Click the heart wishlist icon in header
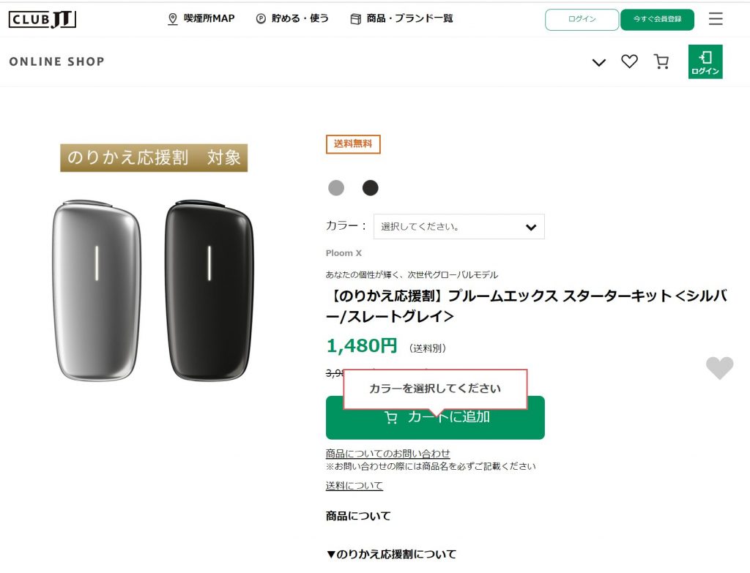 629,62
